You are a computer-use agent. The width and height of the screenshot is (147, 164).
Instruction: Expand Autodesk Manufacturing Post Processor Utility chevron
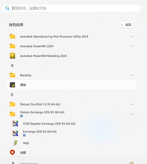[132, 37]
